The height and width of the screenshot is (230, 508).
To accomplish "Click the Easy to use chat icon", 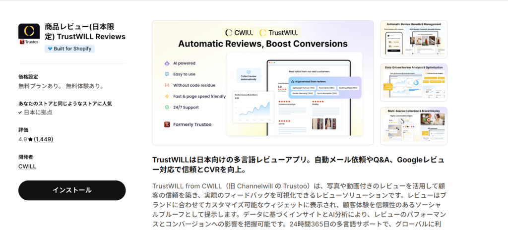I will (x=167, y=74).
